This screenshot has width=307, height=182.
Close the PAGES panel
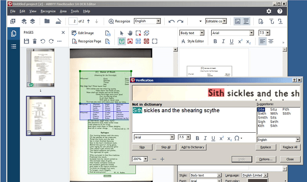tap(63, 33)
